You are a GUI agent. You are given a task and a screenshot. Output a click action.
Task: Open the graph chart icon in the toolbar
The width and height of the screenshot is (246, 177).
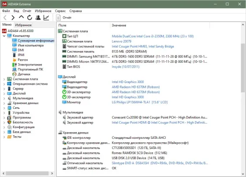click(x=46, y=18)
